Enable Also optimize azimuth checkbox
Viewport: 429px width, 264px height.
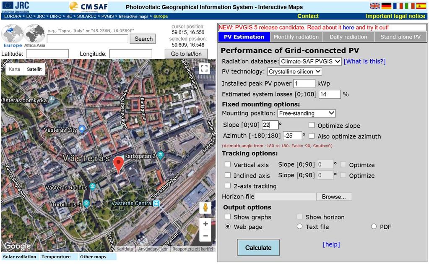click(x=311, y=136)
